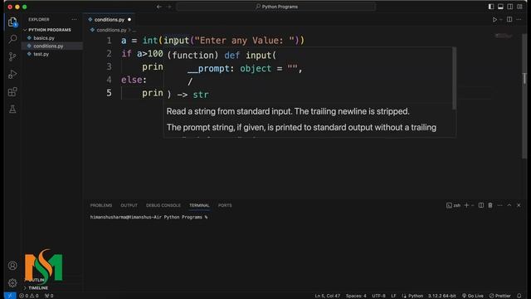Click the hover tooltip scrollbar
The height and width of the screenshot is (299, 531).
coord(454,79)
